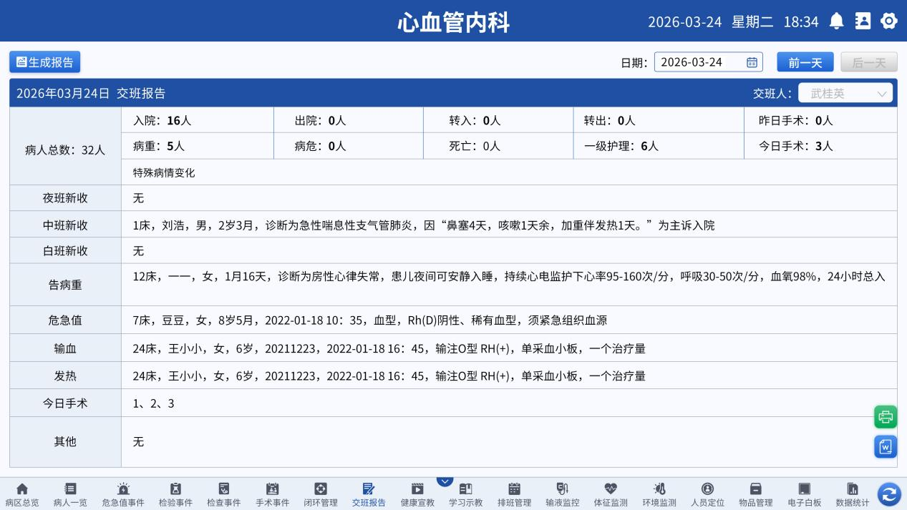
Task: Click the blue Word export icon
Action: tap(886, 446)
